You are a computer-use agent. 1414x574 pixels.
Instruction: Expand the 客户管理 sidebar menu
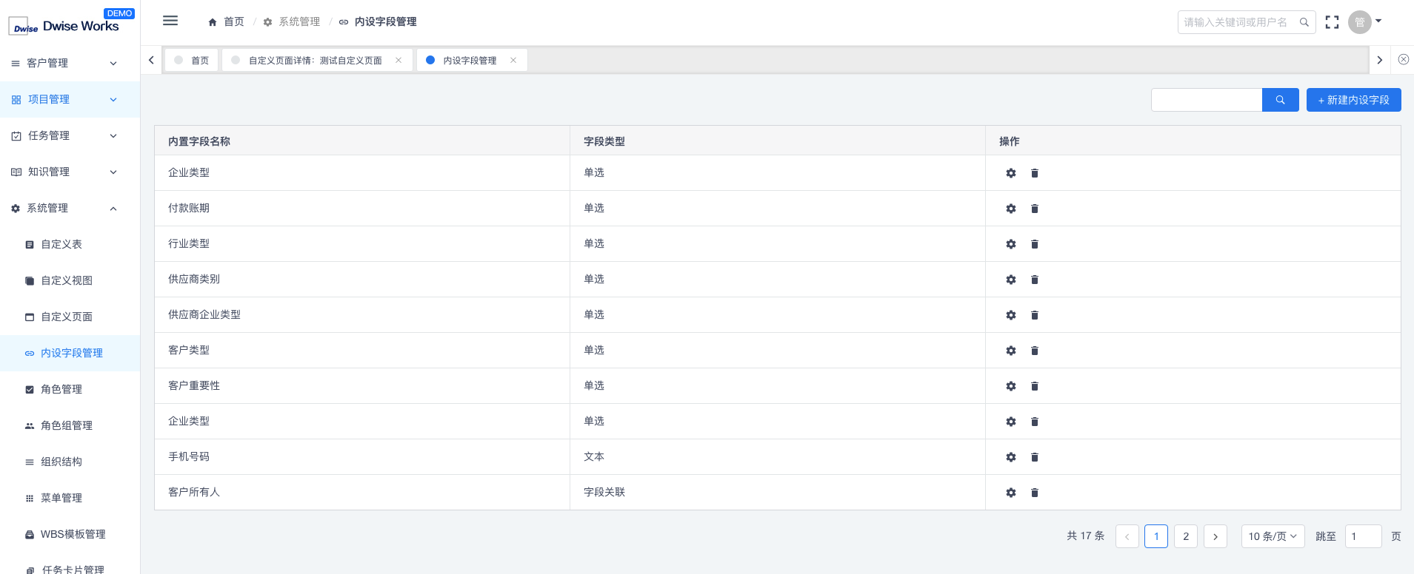pos(70,63)
